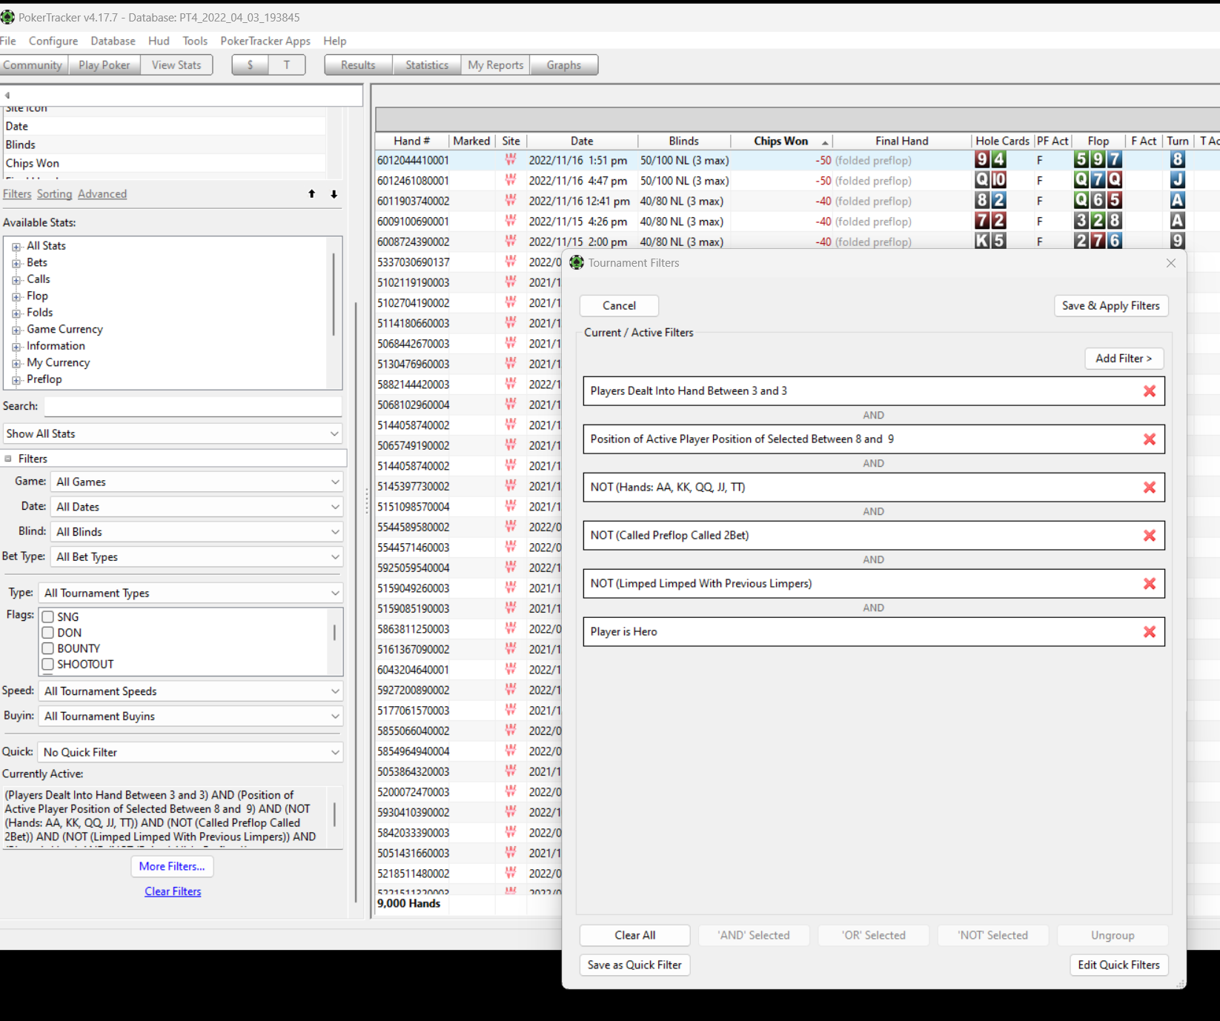
Task: Check the DON flag checkbox
Action: [48, 633]
